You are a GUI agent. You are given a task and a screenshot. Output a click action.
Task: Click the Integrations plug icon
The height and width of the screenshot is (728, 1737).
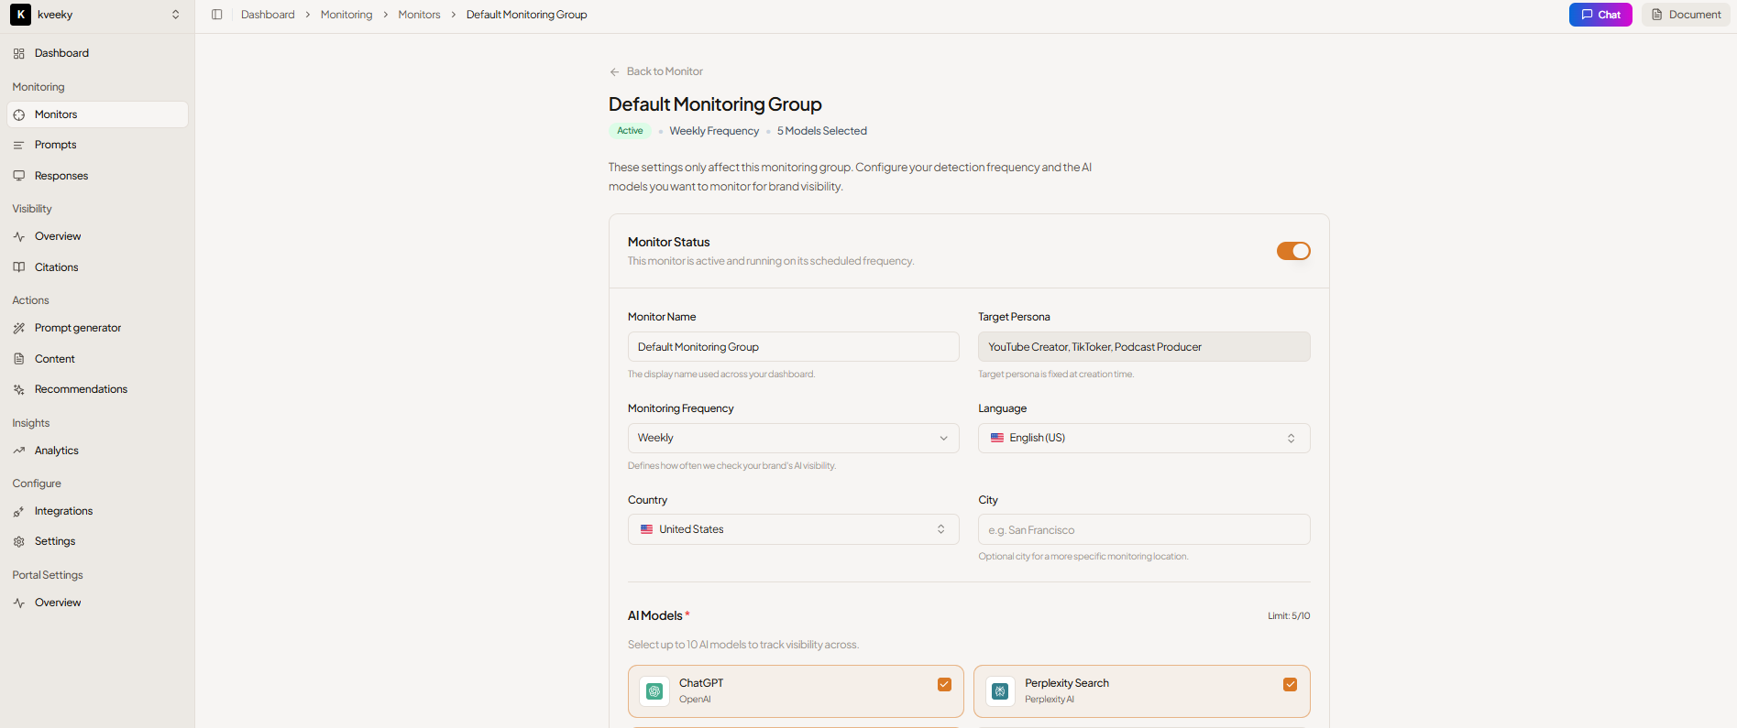(x=19, y=511)
